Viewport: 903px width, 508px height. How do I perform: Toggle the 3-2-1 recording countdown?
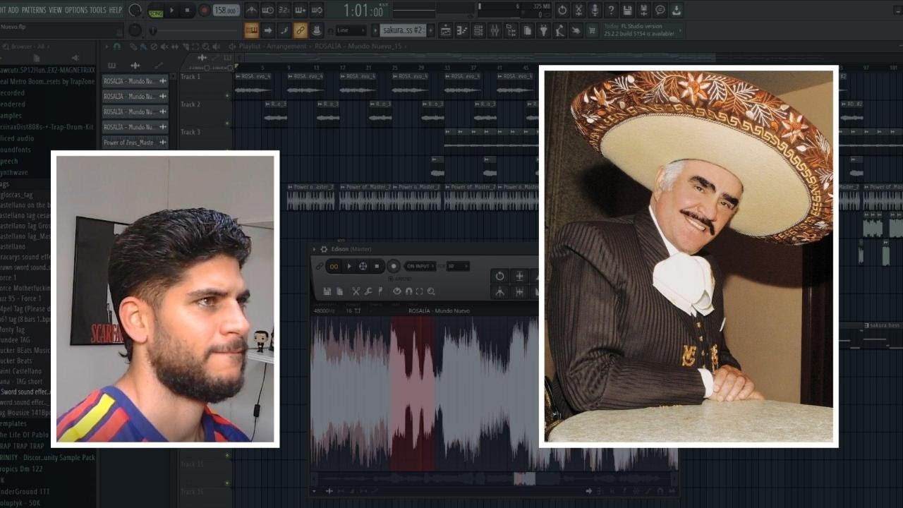click(x=284, y=10)
